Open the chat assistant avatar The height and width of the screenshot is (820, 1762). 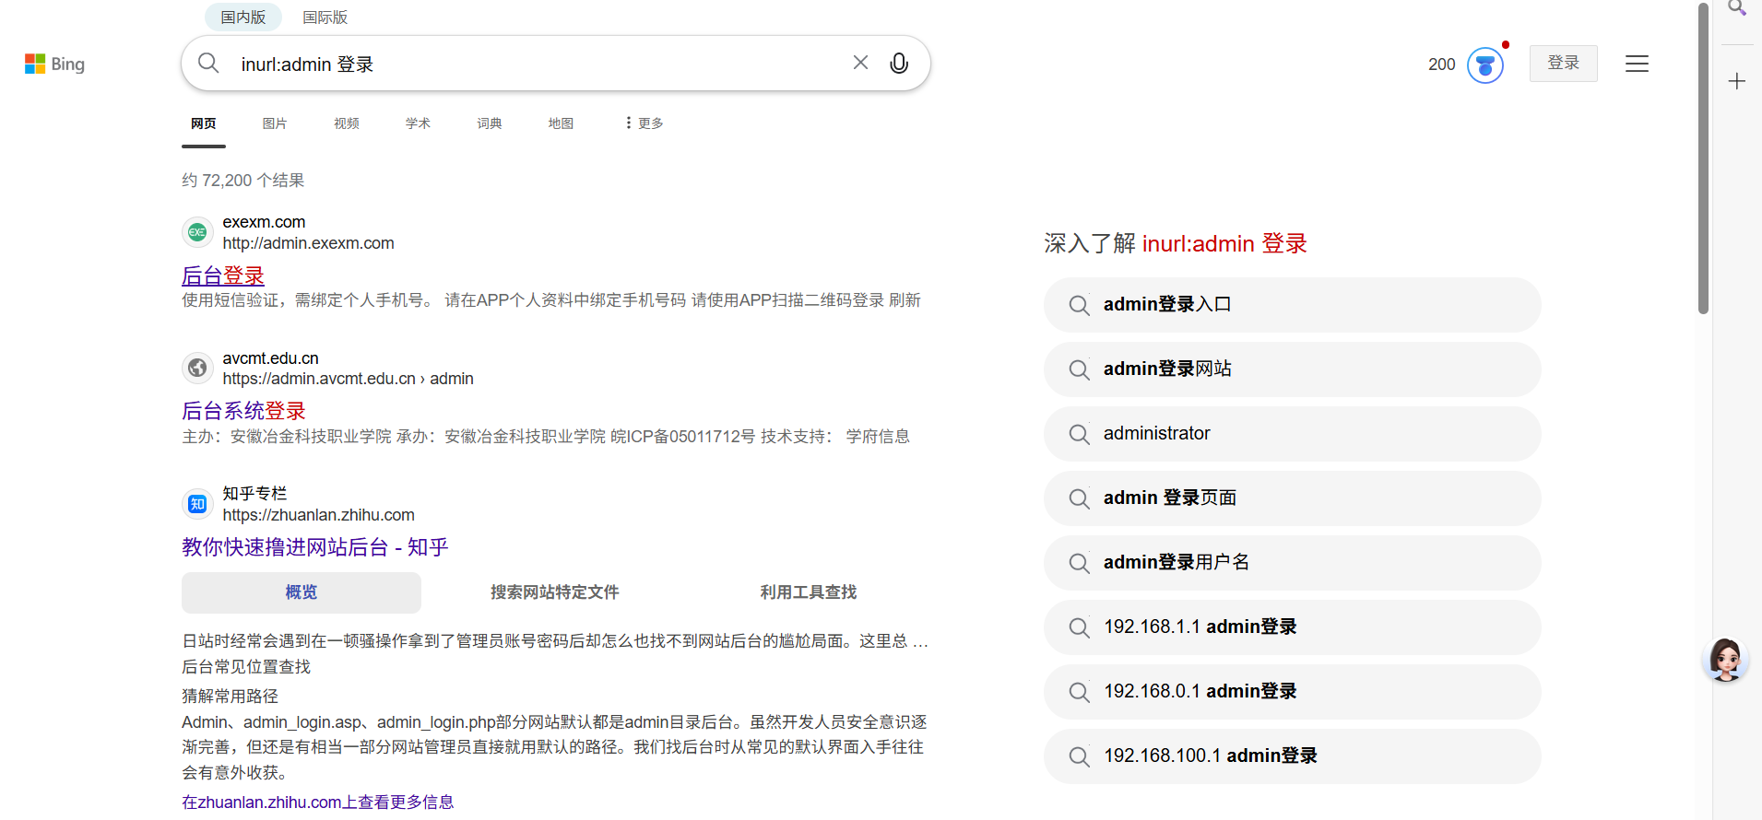tap(1725, 660)
